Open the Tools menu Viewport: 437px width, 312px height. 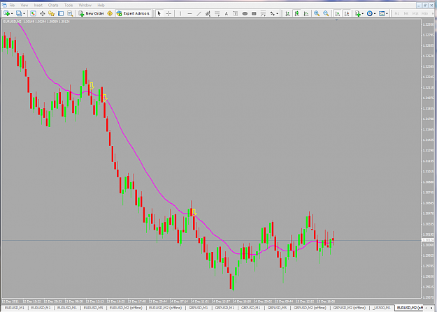coord(69,5)
